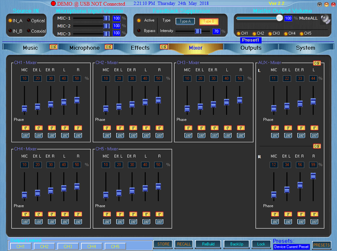Click the CH1-Mixer MIC percentage field

(24, 78)
